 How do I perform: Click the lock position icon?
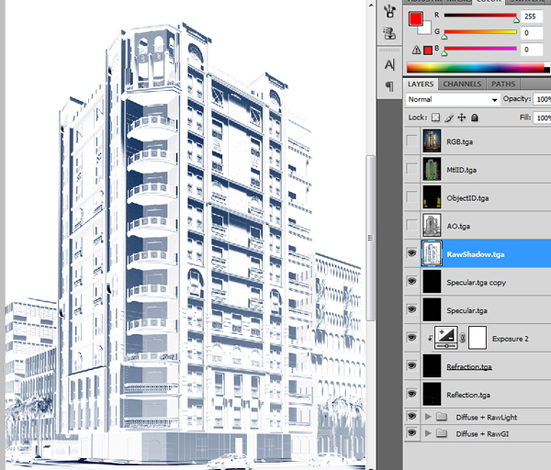click(462, 118)
